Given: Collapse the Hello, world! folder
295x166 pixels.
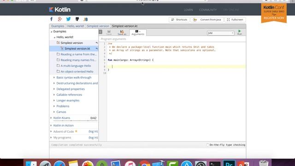Looking at the screenshot, I should coord(54,37).
